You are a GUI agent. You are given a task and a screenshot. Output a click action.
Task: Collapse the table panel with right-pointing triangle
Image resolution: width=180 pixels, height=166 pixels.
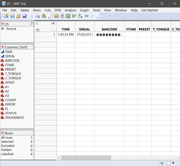tap(32, 24)
